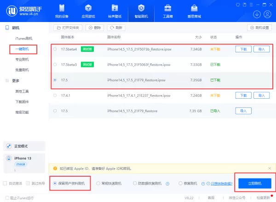This screenshot has height=202, width=276.
Task: Click the 打开文件夹 button
Action: point(68,28)
